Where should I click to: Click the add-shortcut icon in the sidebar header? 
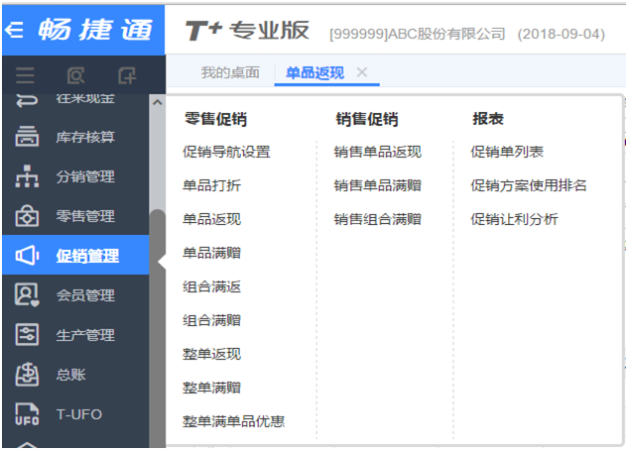click(126, 76)
